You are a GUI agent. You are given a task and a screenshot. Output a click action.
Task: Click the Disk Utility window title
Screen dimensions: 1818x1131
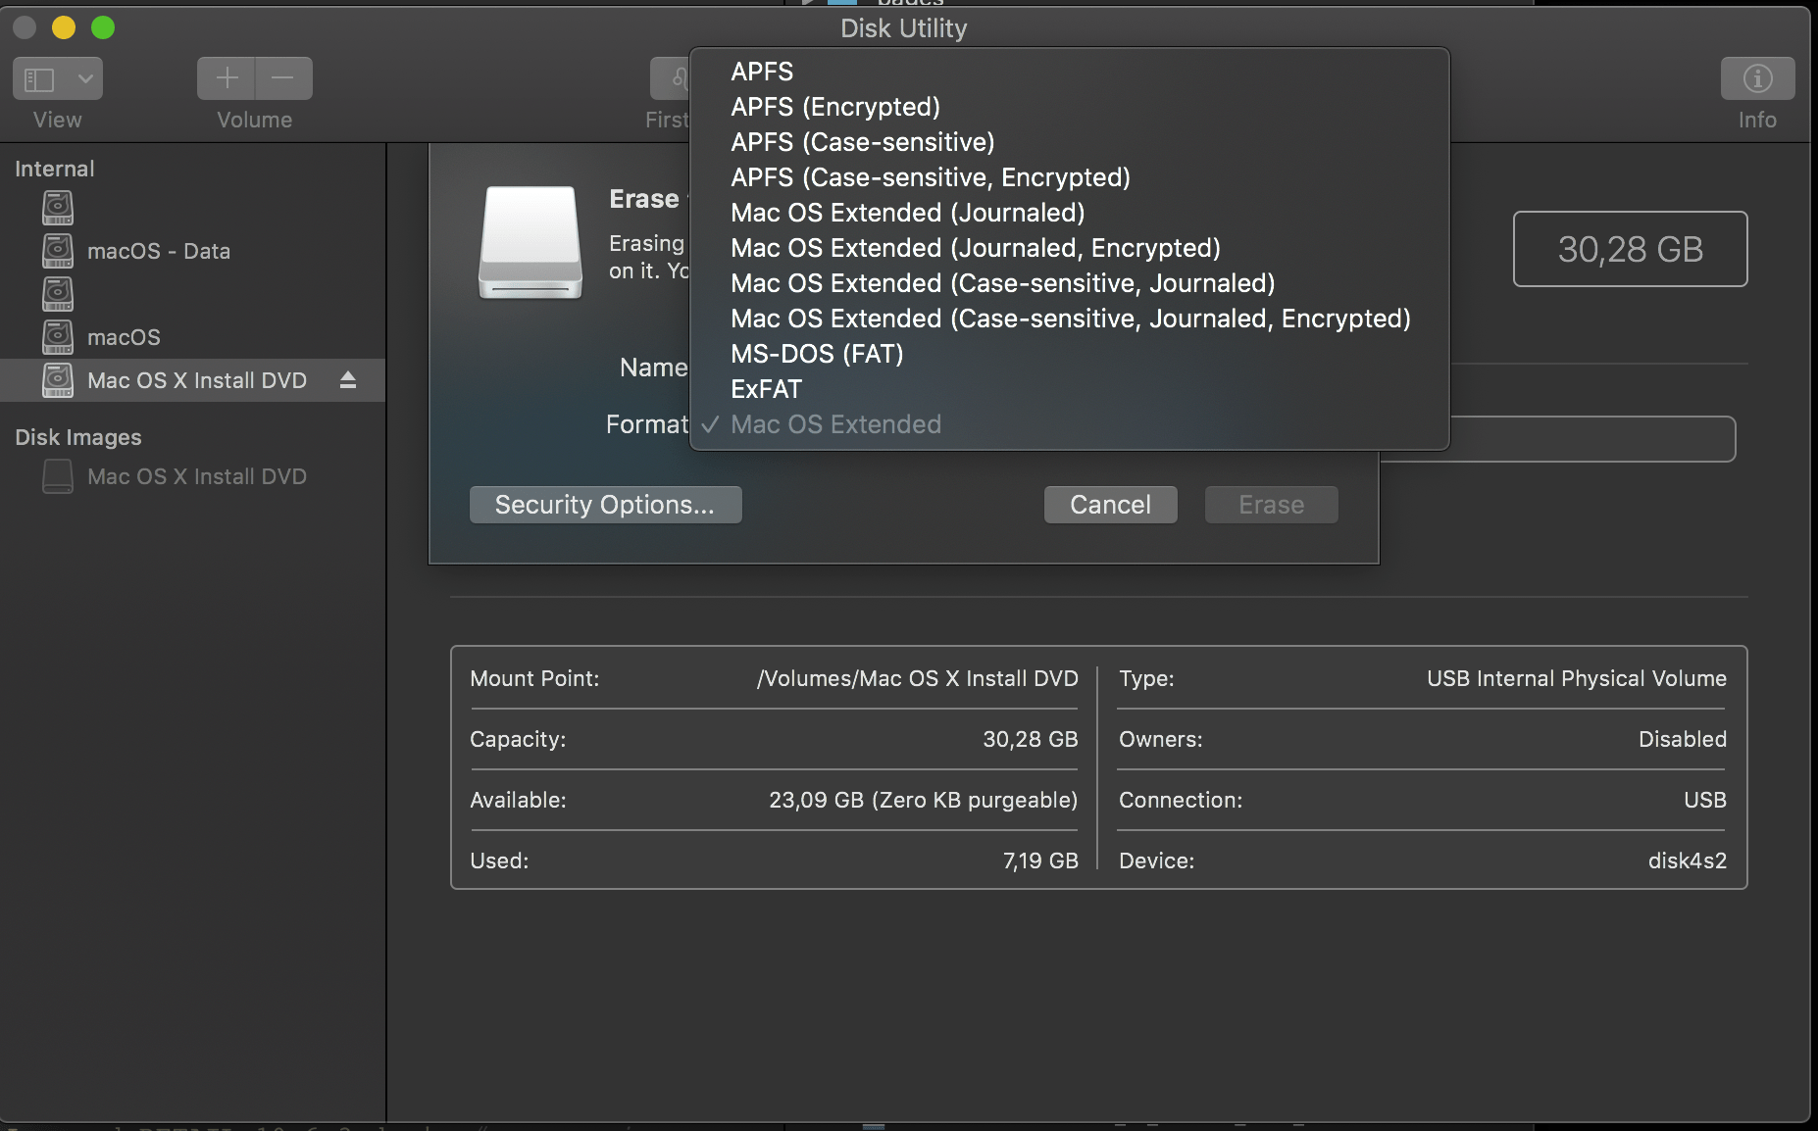click(903, 28)
